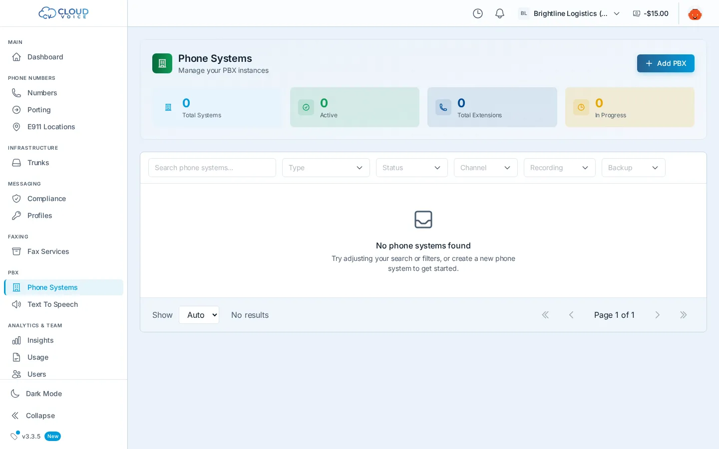Collapse the sidebar
719x449 pixels.
pyautogui.click(x=63, y=416)
